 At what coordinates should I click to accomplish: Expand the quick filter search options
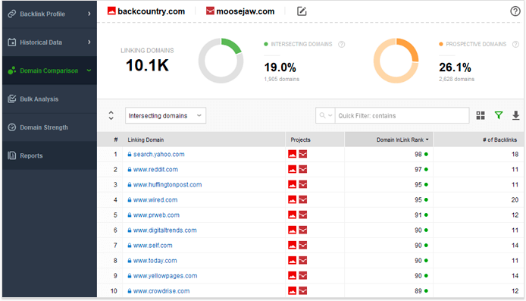tap(325, 115)
